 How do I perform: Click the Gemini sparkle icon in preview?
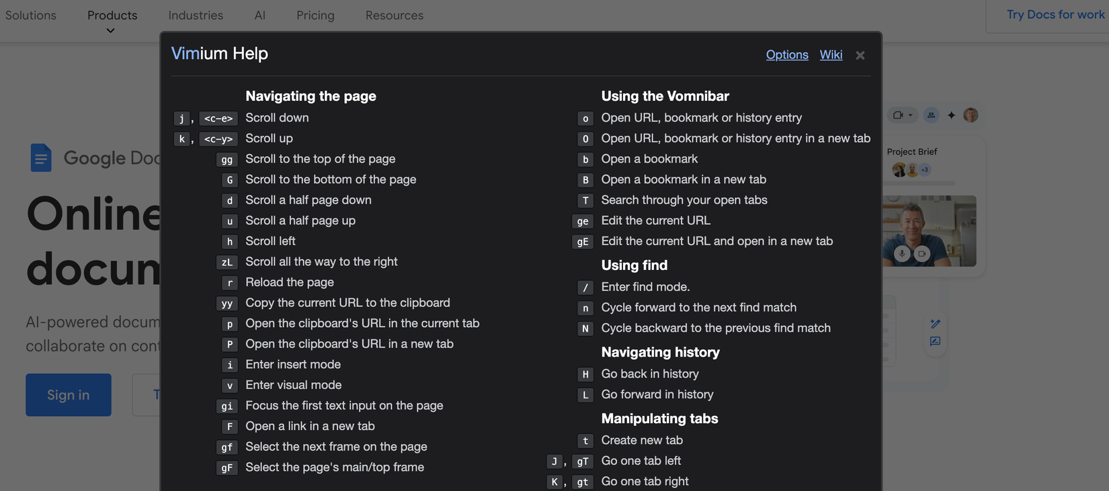tap(951, 116)
